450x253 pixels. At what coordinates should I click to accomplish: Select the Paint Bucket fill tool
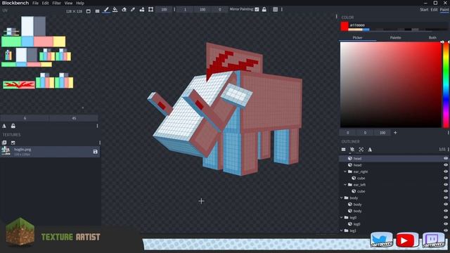tap(115, 9)
